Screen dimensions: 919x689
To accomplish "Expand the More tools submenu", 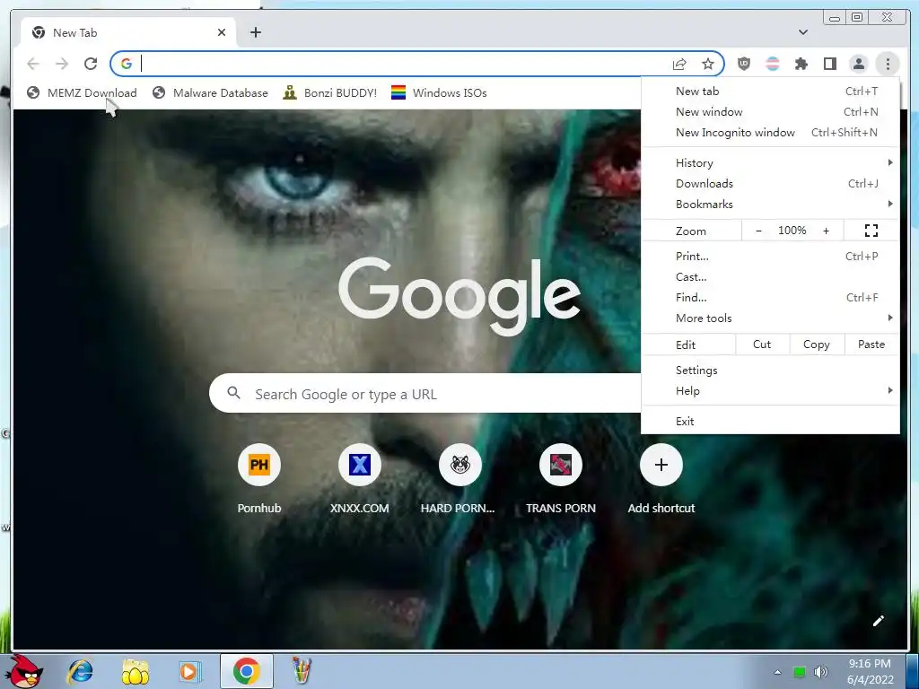I will click(x=770, y=318).
